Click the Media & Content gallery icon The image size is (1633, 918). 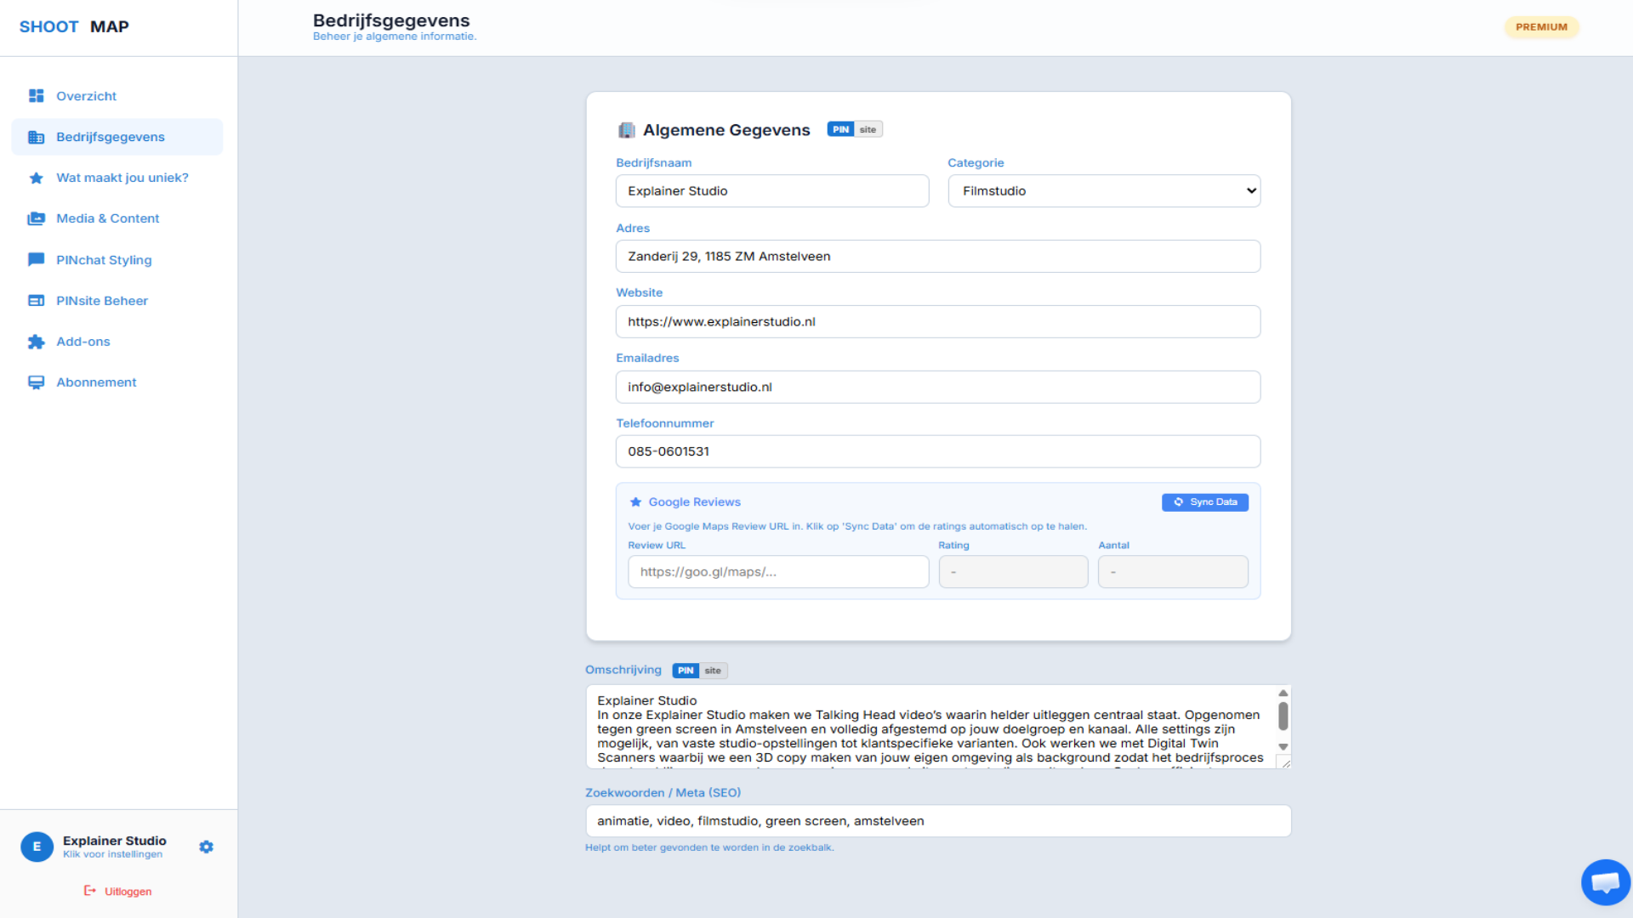point(36,218)
